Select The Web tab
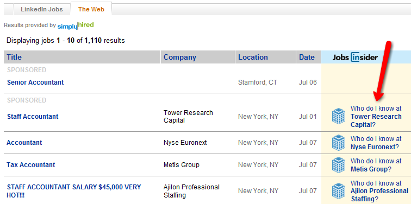The image size is (411, 204). [91, 9]
